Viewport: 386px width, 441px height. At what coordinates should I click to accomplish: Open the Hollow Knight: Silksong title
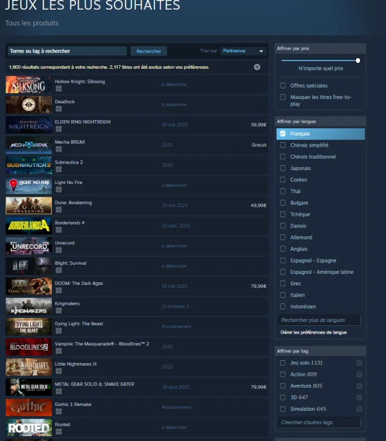[x=80, y=81]
